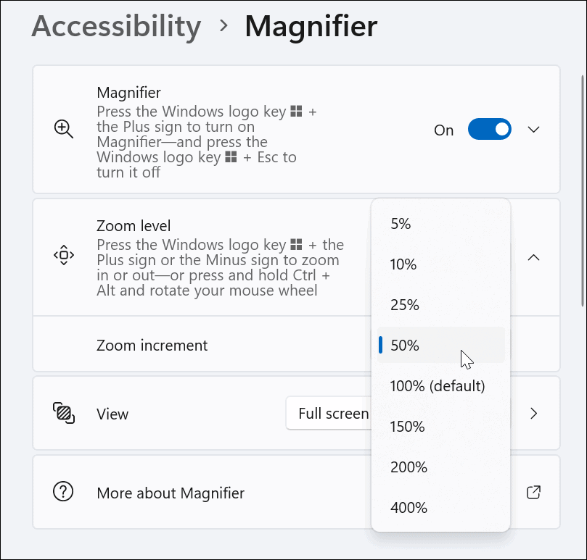Image resolution: width=587 pixels, height=560 pixels.
Task: Click the question mark help icon
Action: [x=63, y=492]
